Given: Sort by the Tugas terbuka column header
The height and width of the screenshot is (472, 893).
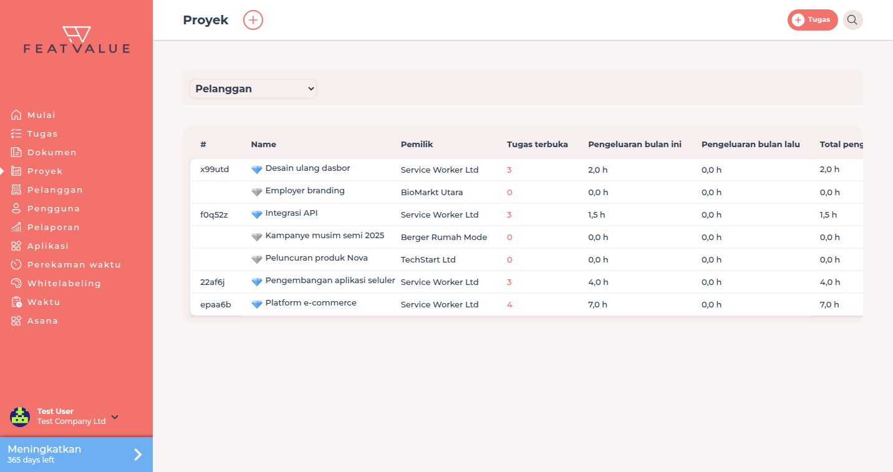Looking at the screenshot, I should (538, 144).
